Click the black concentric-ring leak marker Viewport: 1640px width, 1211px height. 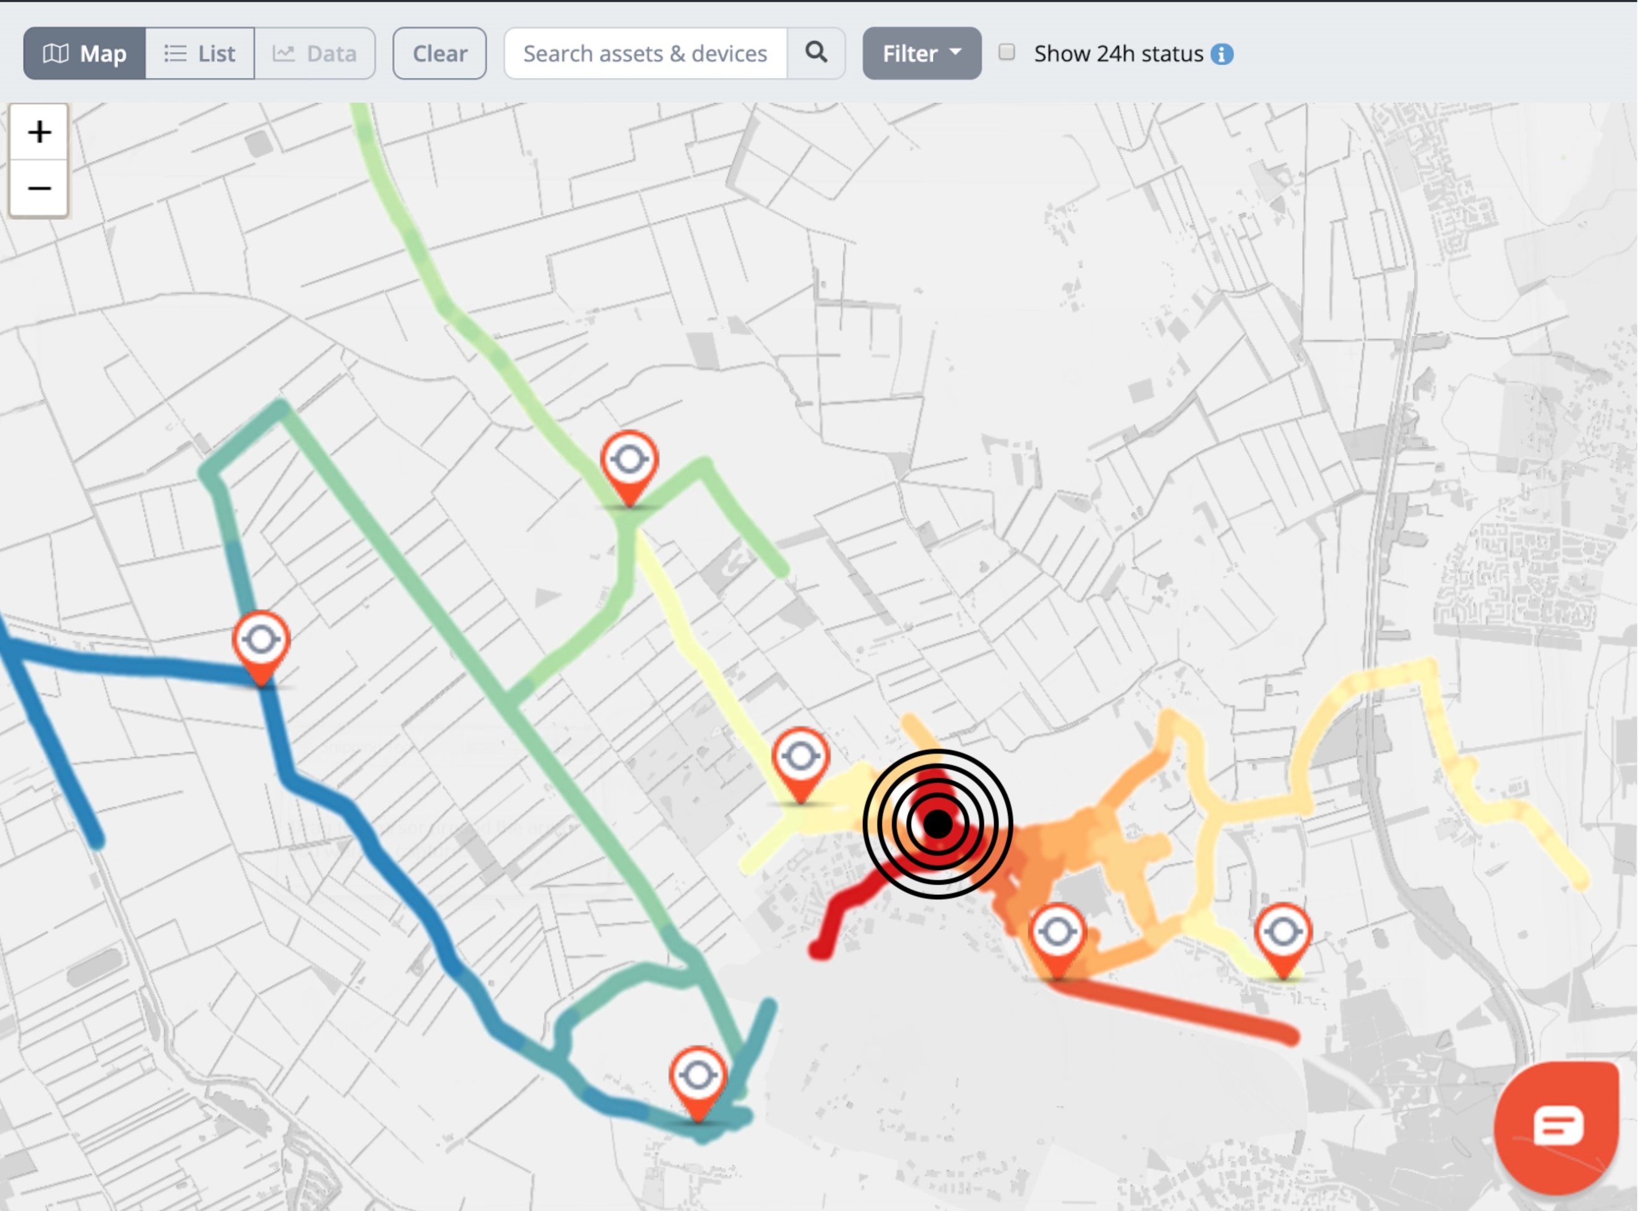tap(938, 824)
